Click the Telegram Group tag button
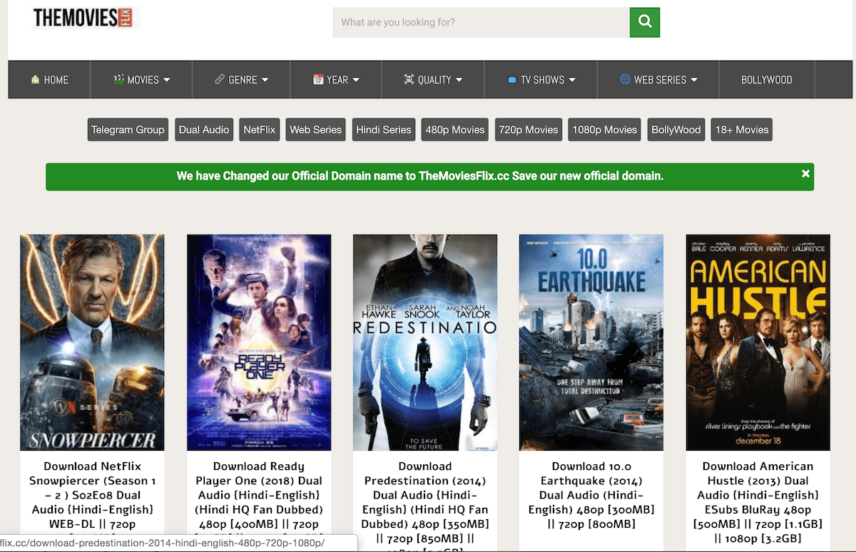This screenshot has height=552, width=856. [128, 130]
